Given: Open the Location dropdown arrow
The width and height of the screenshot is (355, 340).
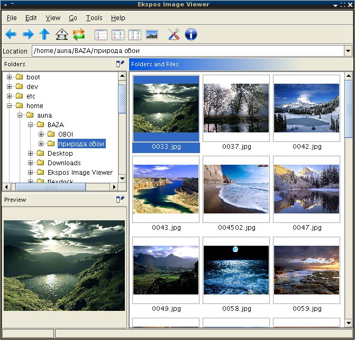Looking at the screenshot, I should click(348, 51).
